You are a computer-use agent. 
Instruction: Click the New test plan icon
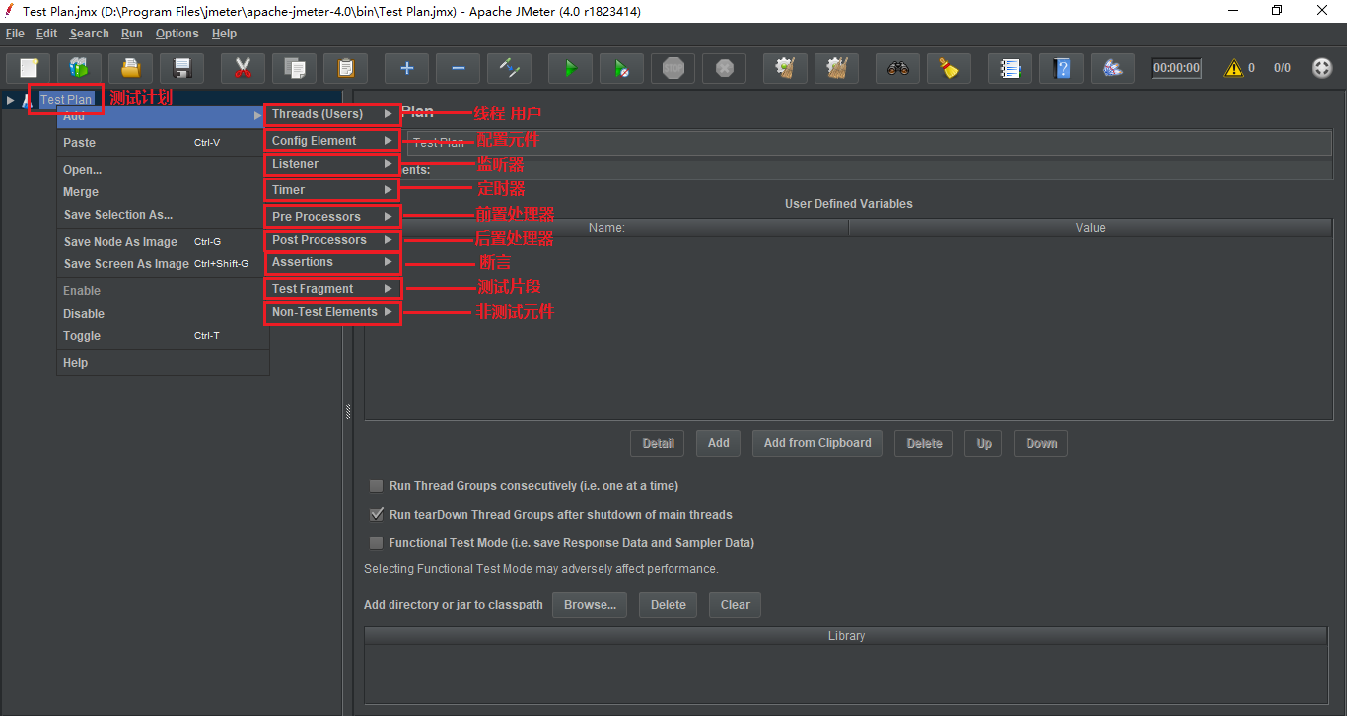click(29, 68)
